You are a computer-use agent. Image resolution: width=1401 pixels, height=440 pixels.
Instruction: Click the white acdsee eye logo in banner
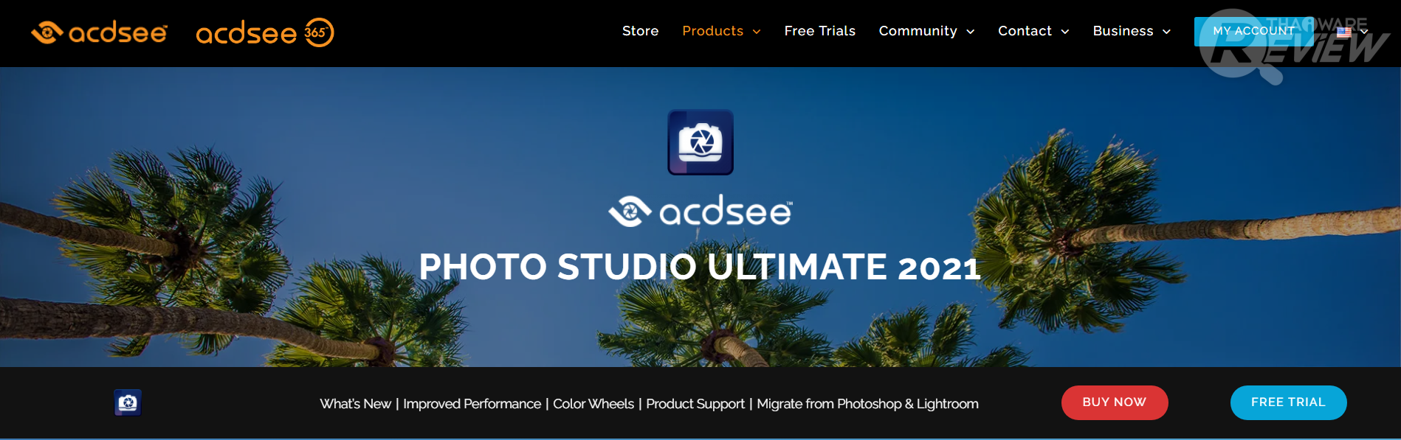click(700, 211)
